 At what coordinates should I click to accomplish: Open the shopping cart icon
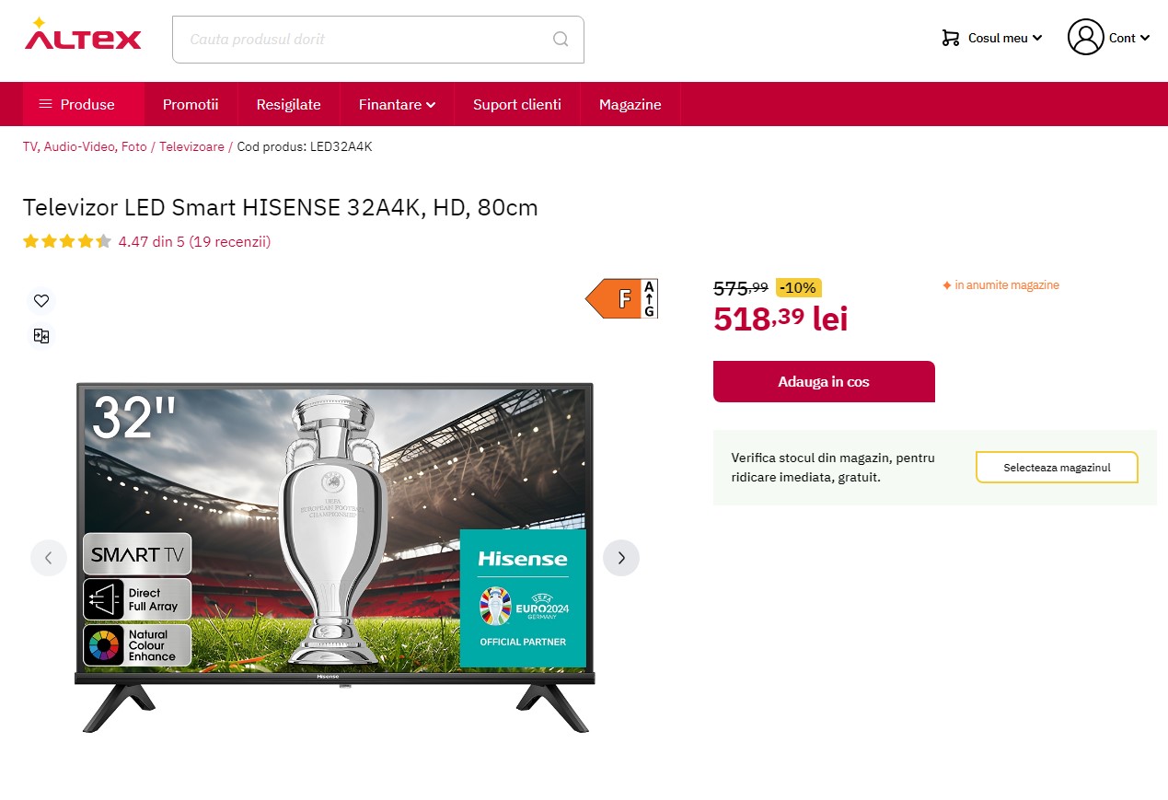click(951, 38)
